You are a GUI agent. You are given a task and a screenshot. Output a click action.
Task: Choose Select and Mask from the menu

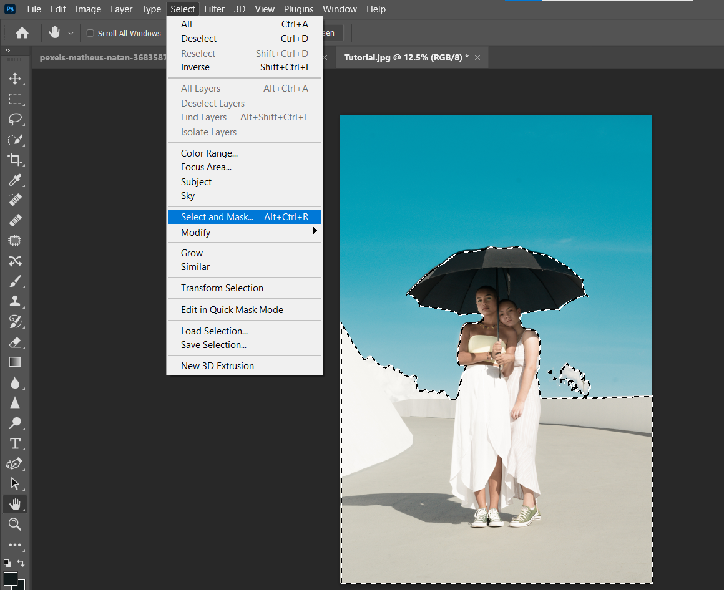[217, 216]
